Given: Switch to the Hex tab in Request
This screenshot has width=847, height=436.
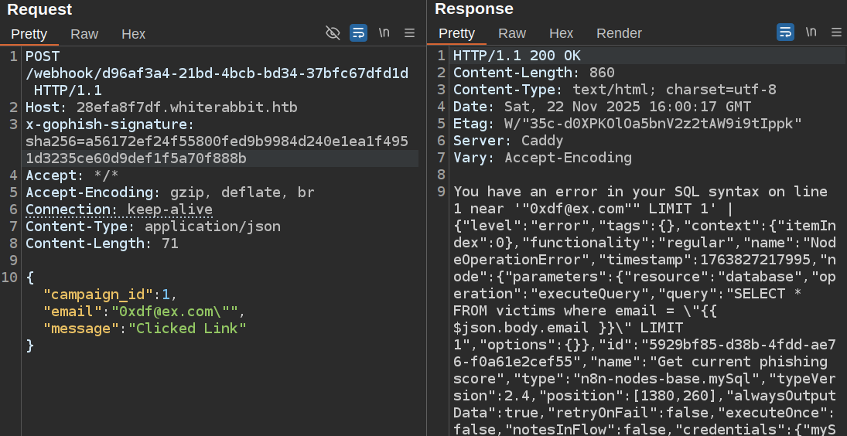Looking at the screenshot, I should tap(133, 34).
